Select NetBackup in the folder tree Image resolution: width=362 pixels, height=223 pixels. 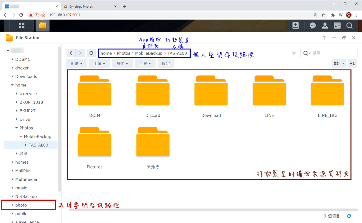[x=26, y=196]
